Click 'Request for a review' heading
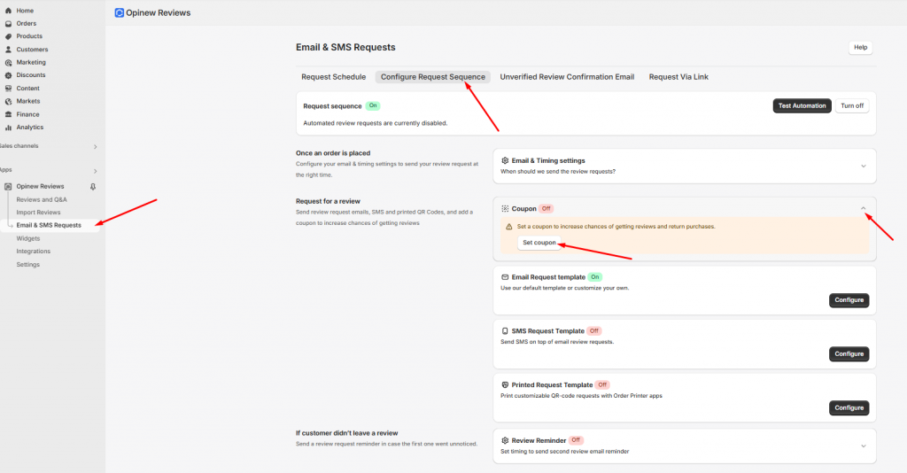The image size is (907, 473). 328,201
